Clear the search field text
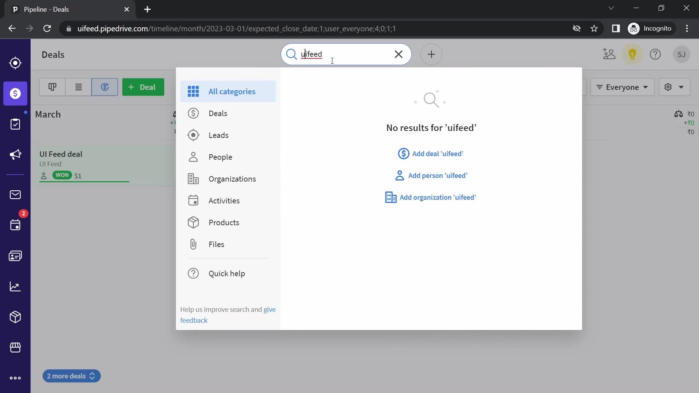 pos(399,54)
